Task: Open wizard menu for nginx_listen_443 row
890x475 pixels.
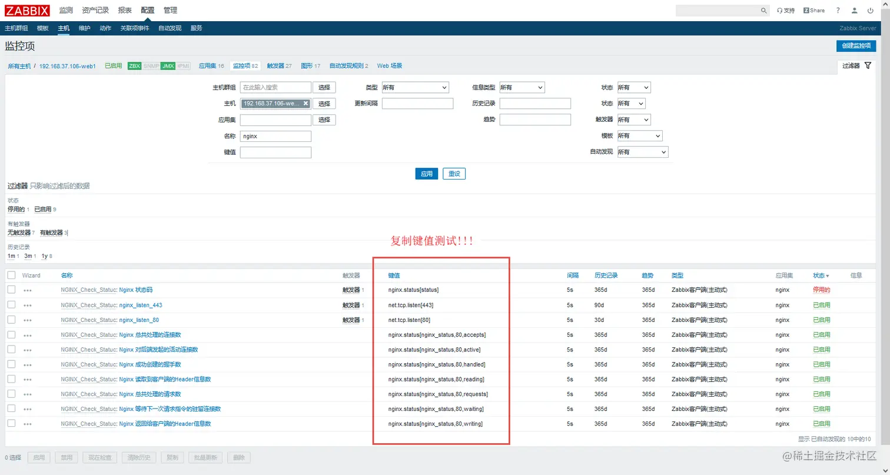Action: point(28,305)
